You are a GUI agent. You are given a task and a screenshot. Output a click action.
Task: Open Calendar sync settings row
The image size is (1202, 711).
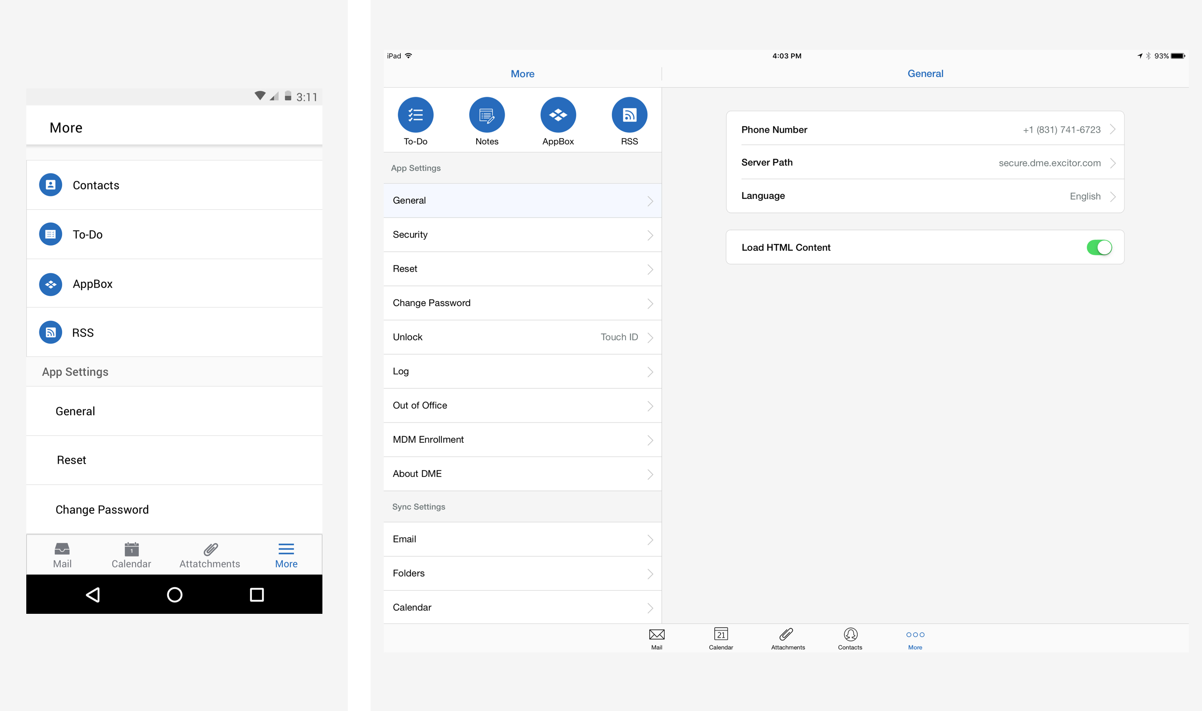pyautogui.click(x=523, y=607)
